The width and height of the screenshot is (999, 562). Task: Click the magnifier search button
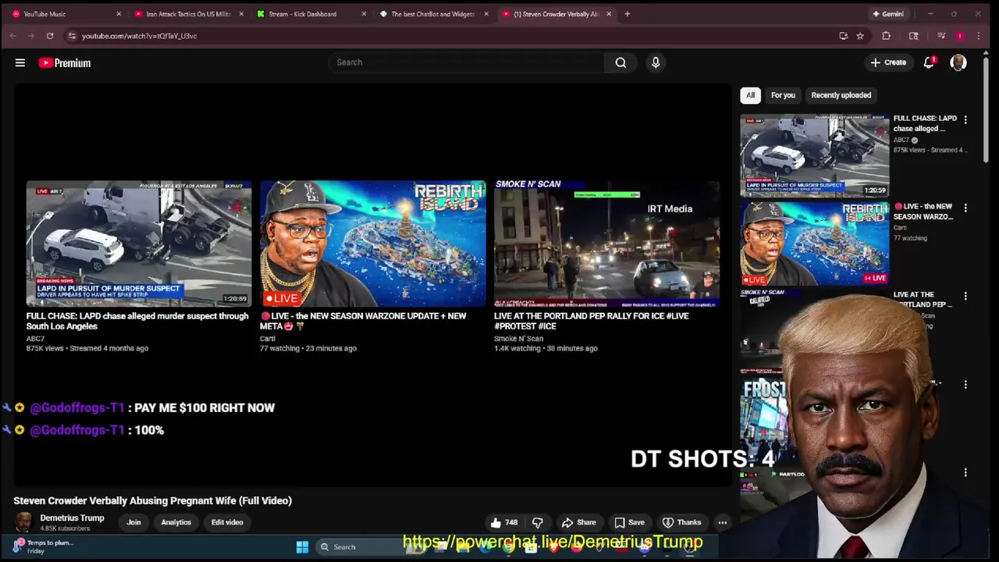click(x=620, y=62)
